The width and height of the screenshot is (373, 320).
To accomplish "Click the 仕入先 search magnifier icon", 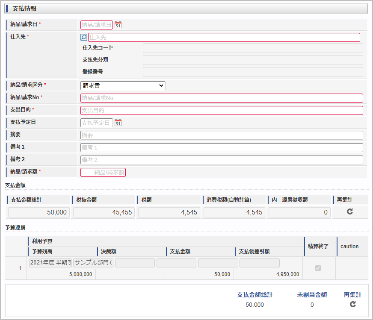I will tap(84, 38).
